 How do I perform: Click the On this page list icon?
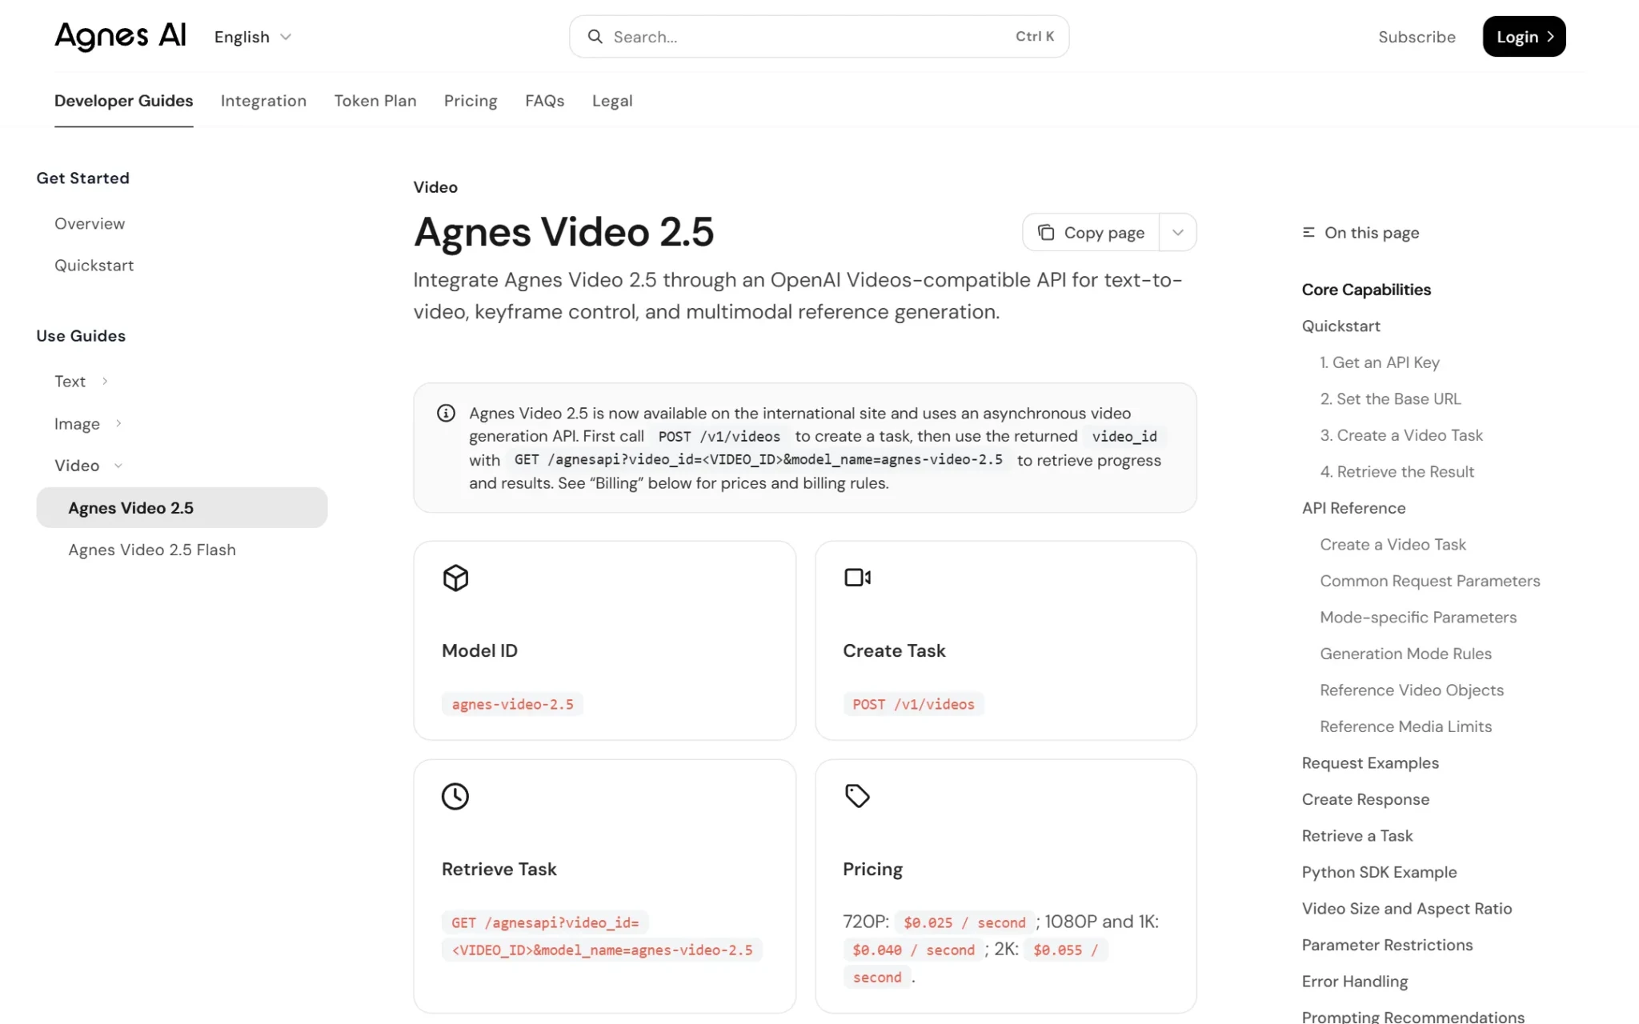[1308, 233]
